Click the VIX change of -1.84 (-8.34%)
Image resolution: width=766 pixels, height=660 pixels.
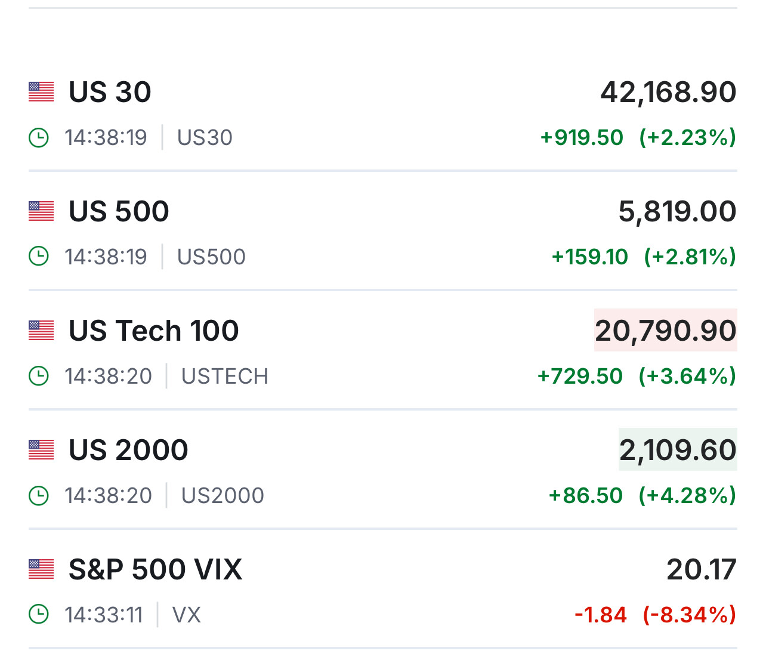[655, 615]
